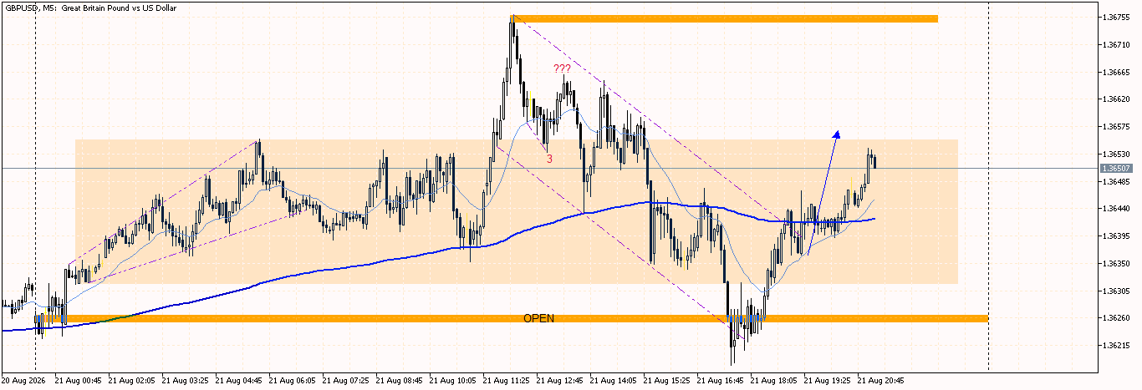The image size is (1142, 390).
Task: Select the 20 Aug 2026 date label
Action: point(25,379)
